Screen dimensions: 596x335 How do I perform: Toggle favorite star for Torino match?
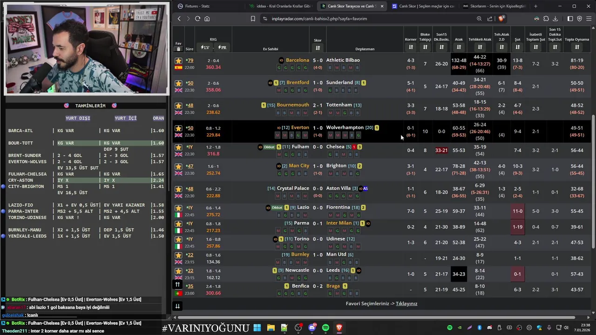pyautogui.click(x=178, y=239)
